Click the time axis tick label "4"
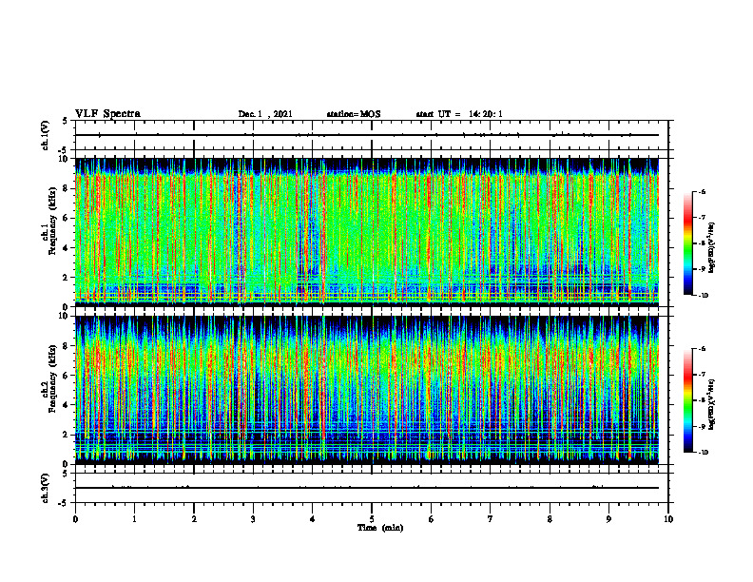This screenshot has width=753, height=582. (313, 519)
